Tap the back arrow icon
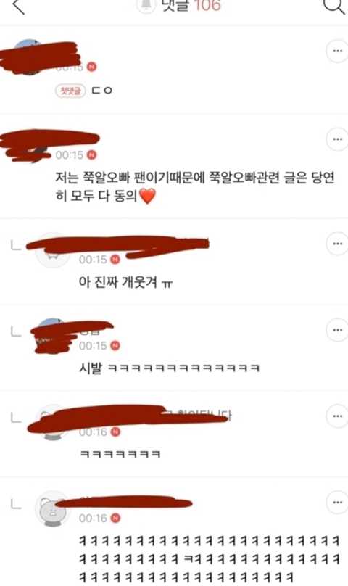Image resolution: width=348 pixels, height=586 pixels. pos(18,7)
